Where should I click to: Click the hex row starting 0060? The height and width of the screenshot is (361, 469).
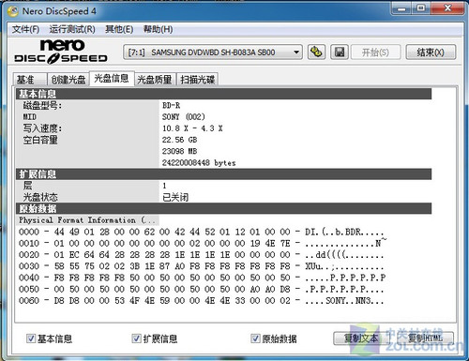(202, 300)
